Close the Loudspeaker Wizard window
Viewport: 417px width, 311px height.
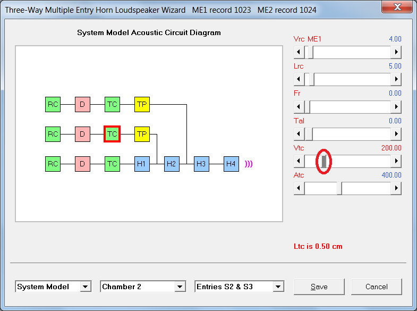tap(397, 6)
